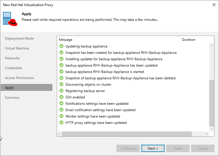Click the status icon for Registering backup server
This screenshot has width=219, height=156.
pos(61,91)
